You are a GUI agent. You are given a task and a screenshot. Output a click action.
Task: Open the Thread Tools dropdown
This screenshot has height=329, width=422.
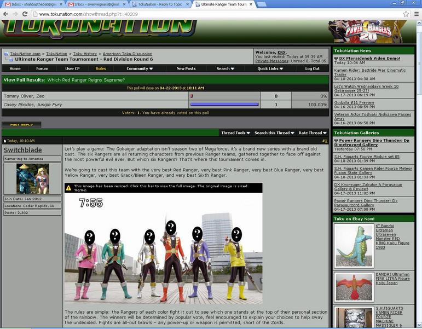click(235, 133)
